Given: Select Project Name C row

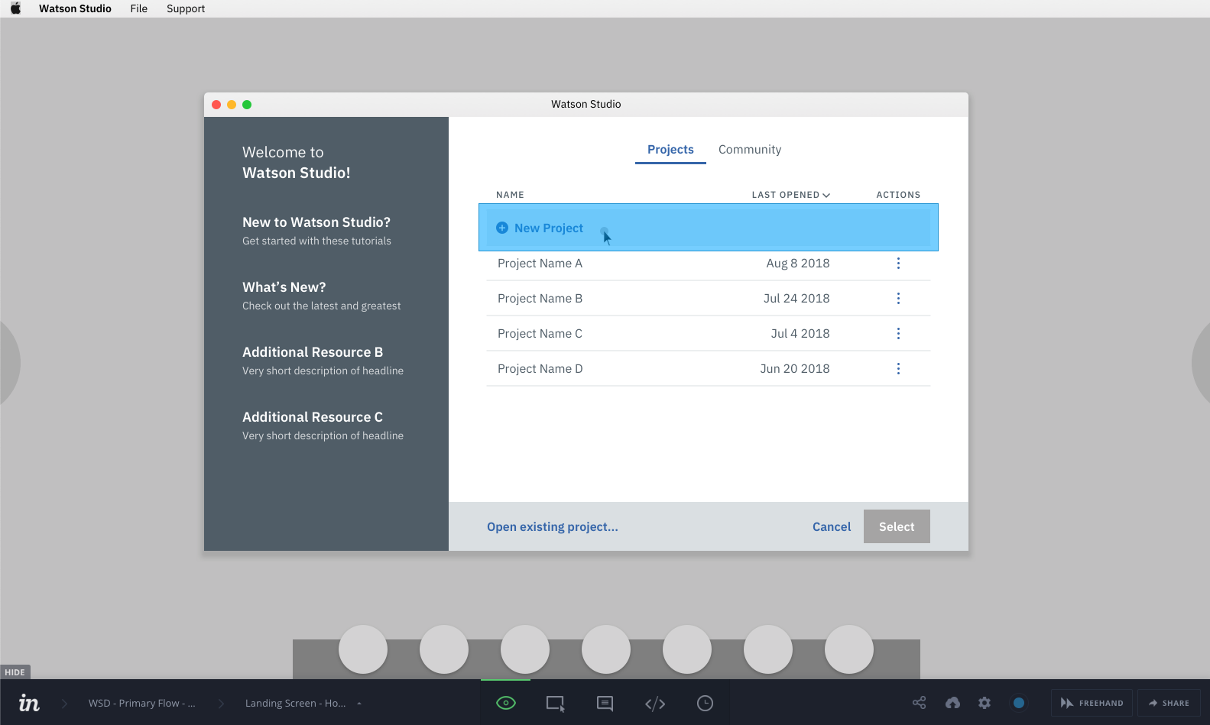Looking at the screenshot, I should point(709,334).
